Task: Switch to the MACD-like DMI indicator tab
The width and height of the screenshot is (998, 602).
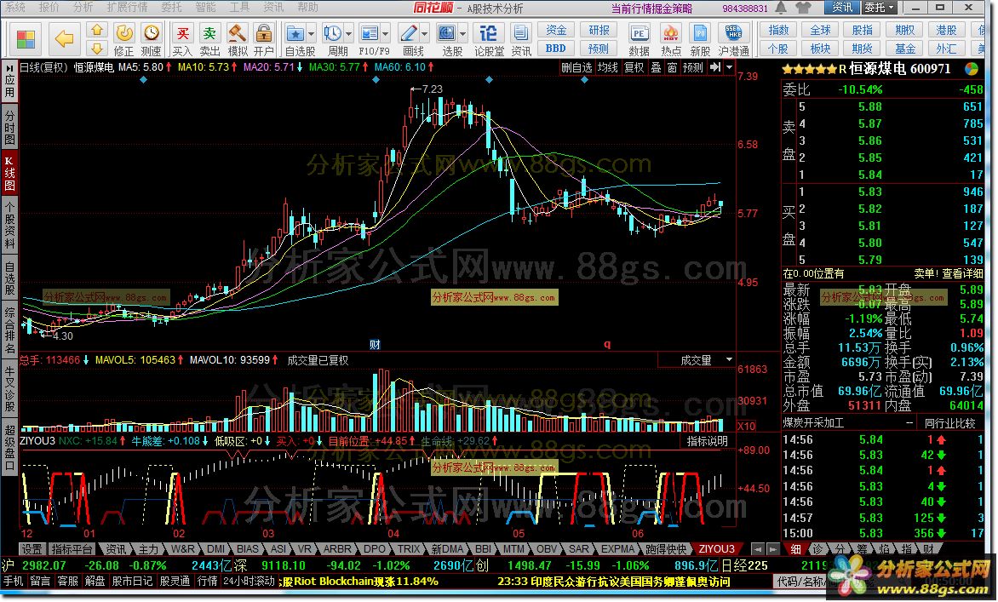Action: pos(215,548)
